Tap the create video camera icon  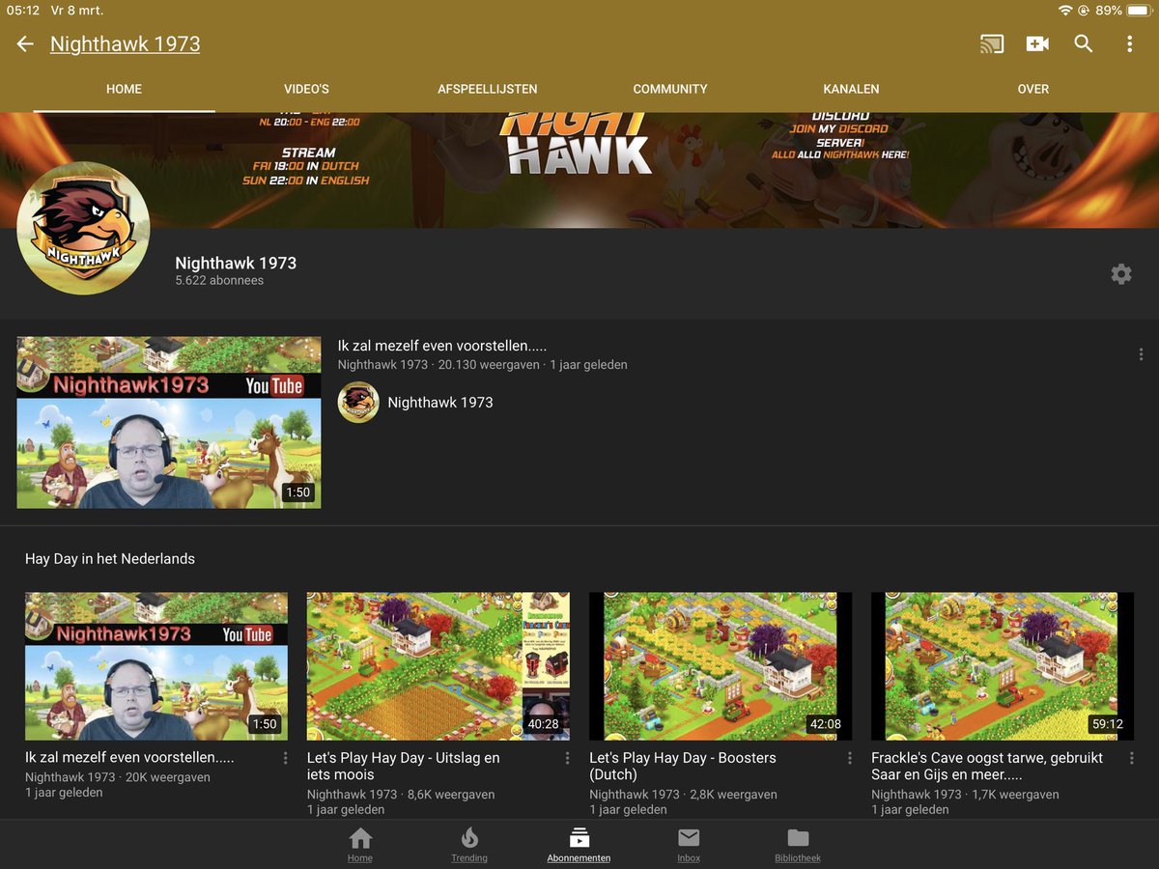pos(1037,44)
